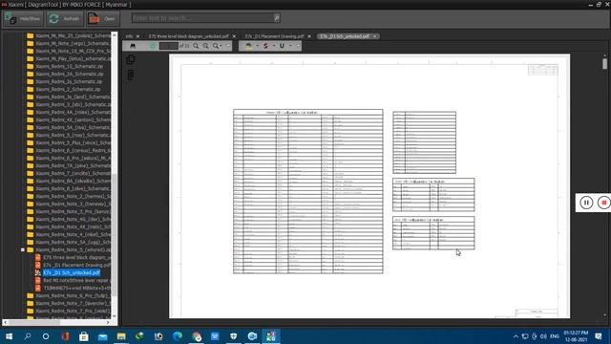Click the Refresh toolbar button
Screen dimensions: 611x344
click(x=65, y=18)
